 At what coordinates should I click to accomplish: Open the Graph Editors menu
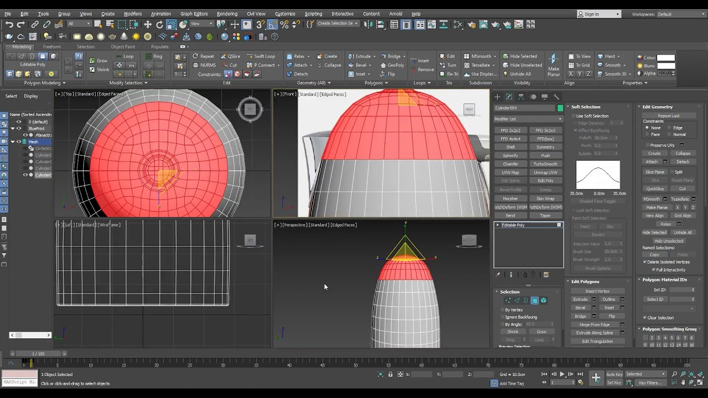(194, 14)
